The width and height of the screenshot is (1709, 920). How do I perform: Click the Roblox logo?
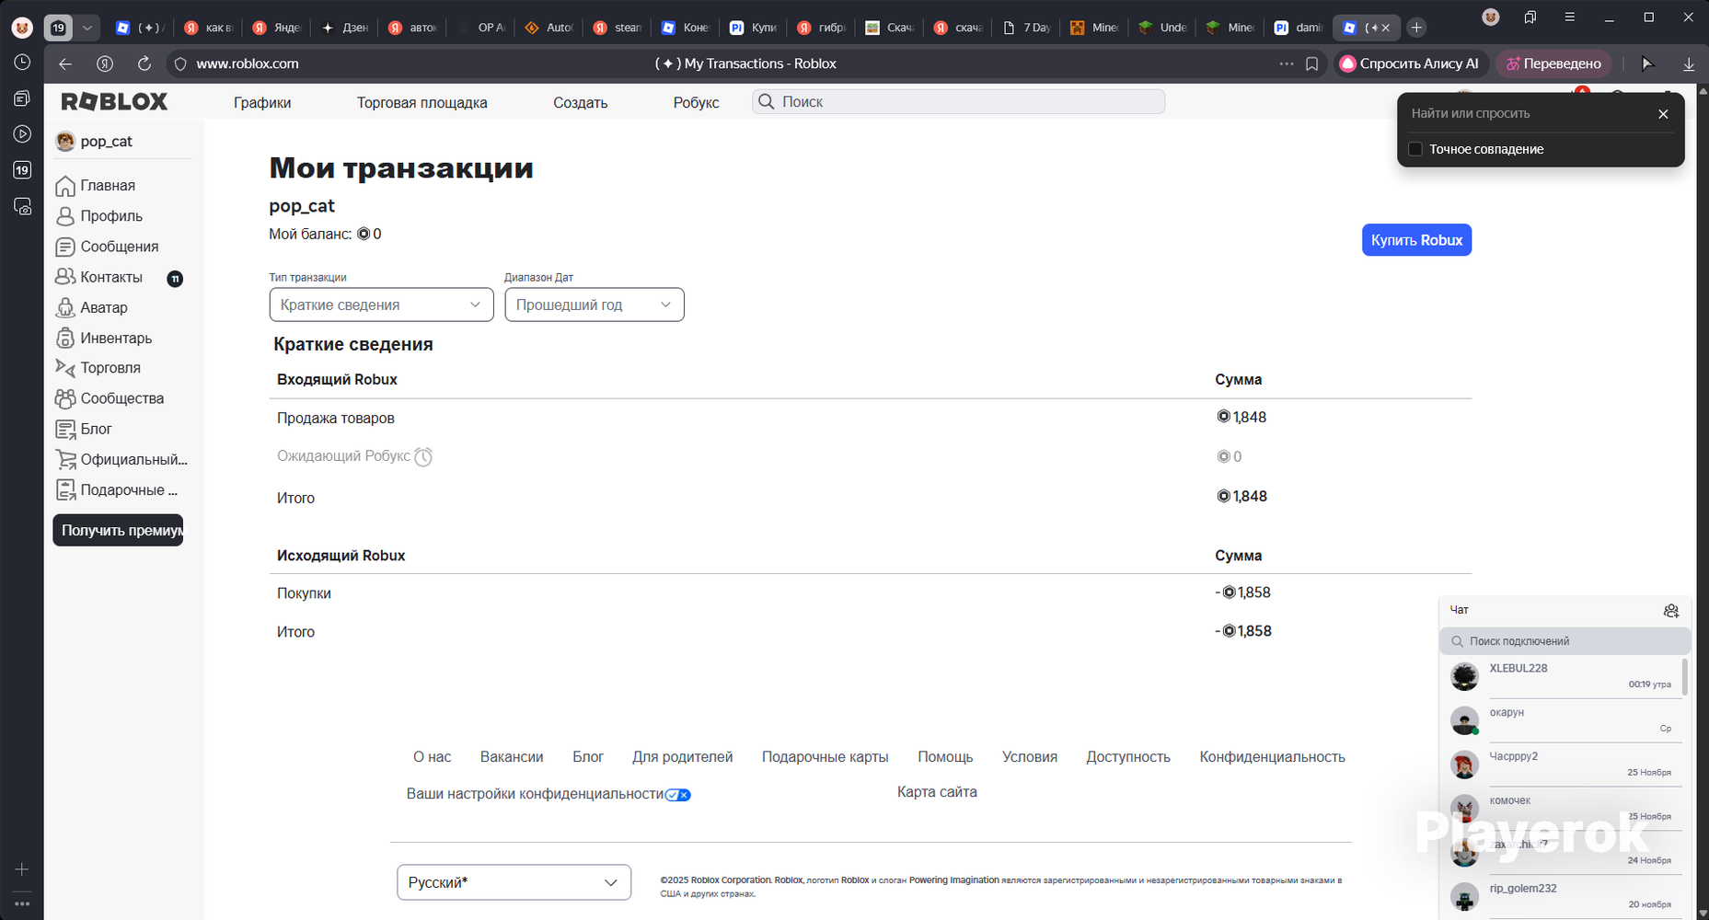(x=114, y=101)
